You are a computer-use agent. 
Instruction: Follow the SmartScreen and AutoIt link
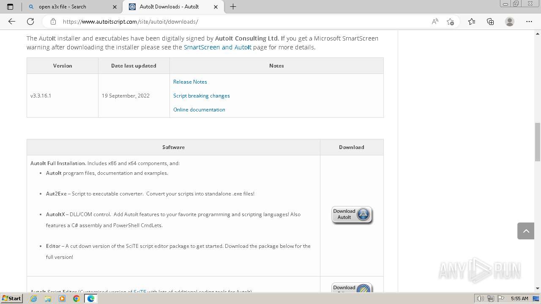tap(218, 47)
